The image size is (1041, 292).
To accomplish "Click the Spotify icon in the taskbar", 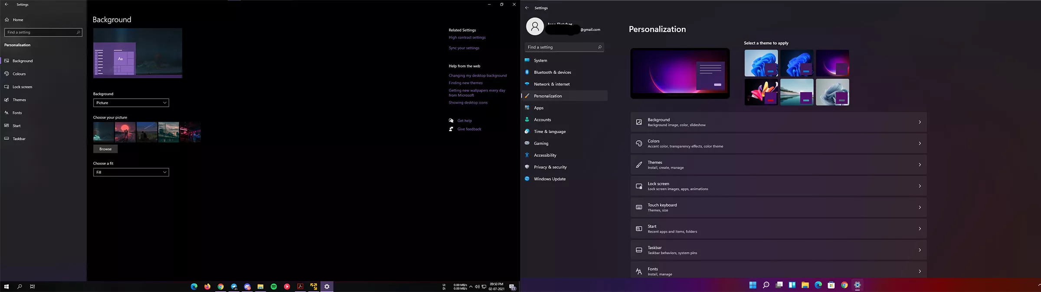I will coord(274,286).
